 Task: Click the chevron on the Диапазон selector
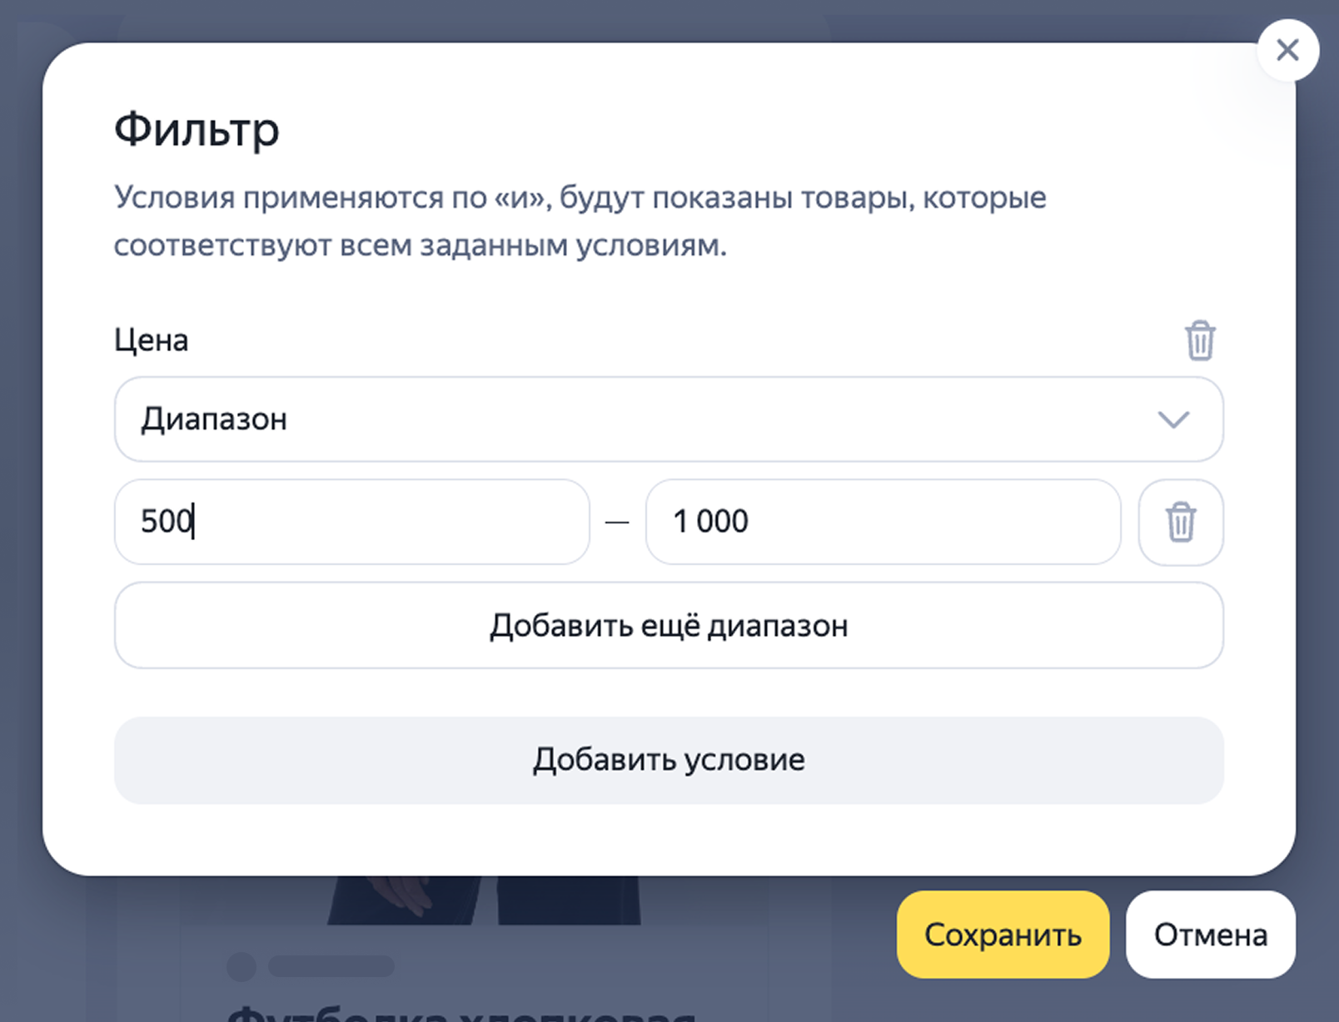1173,419
